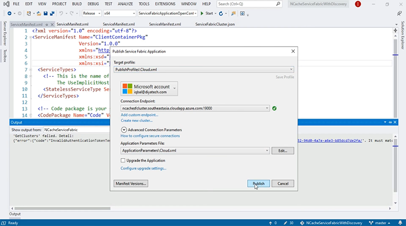This screenshot has width=406, height=226.
Task: Click the camera snapshot toolbar icon
Action: point(243,14)
